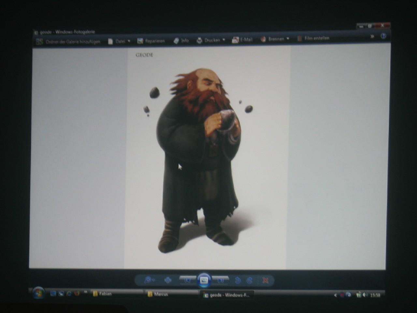
Task: Expand the quick launch overflow chevron
Action: (85, 292)
